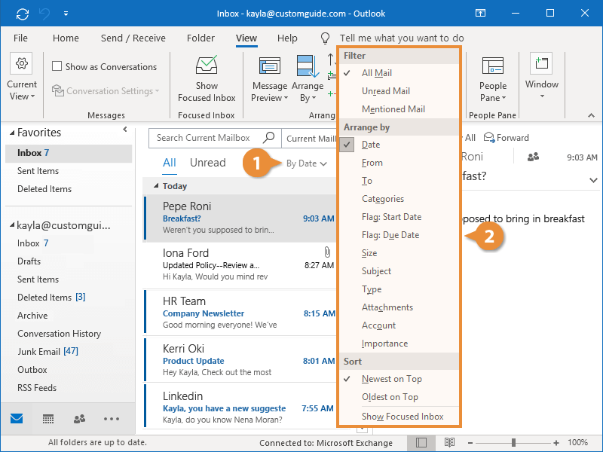Show the Unread messages tab
Screen dimensions: 603x452
208,163
